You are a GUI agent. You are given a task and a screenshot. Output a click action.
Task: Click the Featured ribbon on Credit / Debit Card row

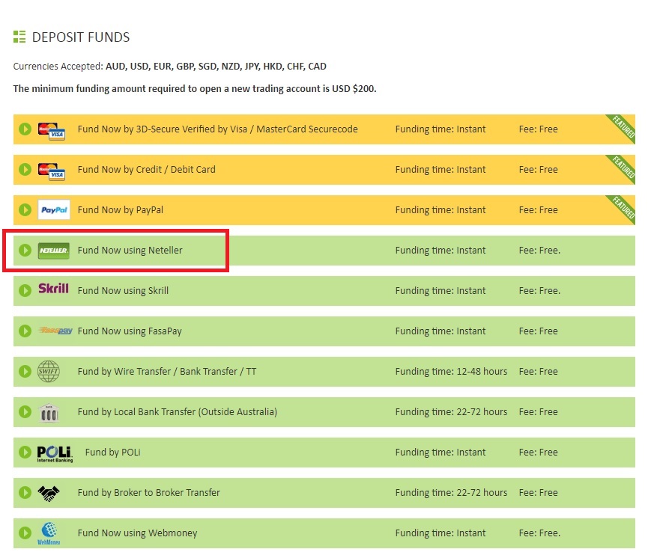tap(623, 168)
